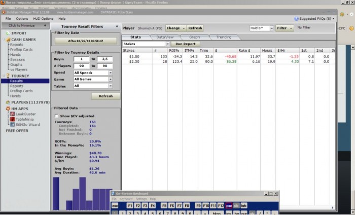This screenshot has width=355, height=215.
Task: Click the esc key on On-Screen Keyboard
Action: pyautogui.click(x=115, y=206)
